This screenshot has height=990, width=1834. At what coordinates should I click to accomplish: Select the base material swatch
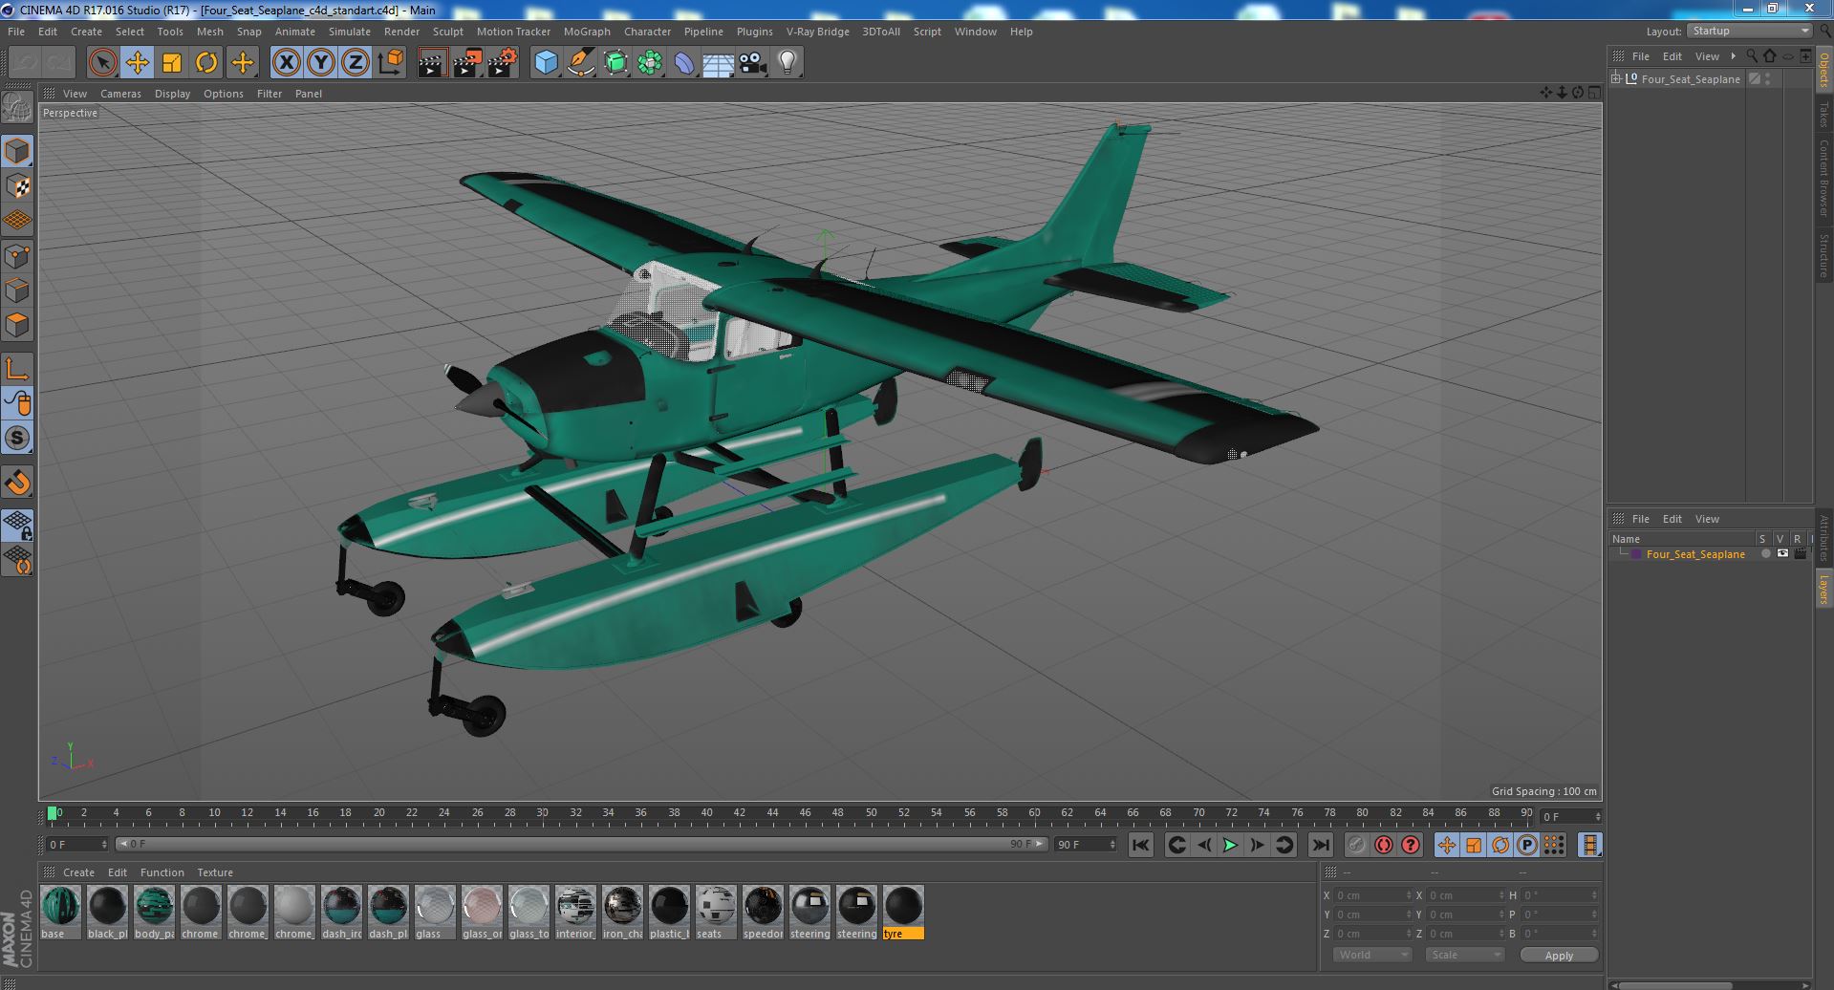60,906
